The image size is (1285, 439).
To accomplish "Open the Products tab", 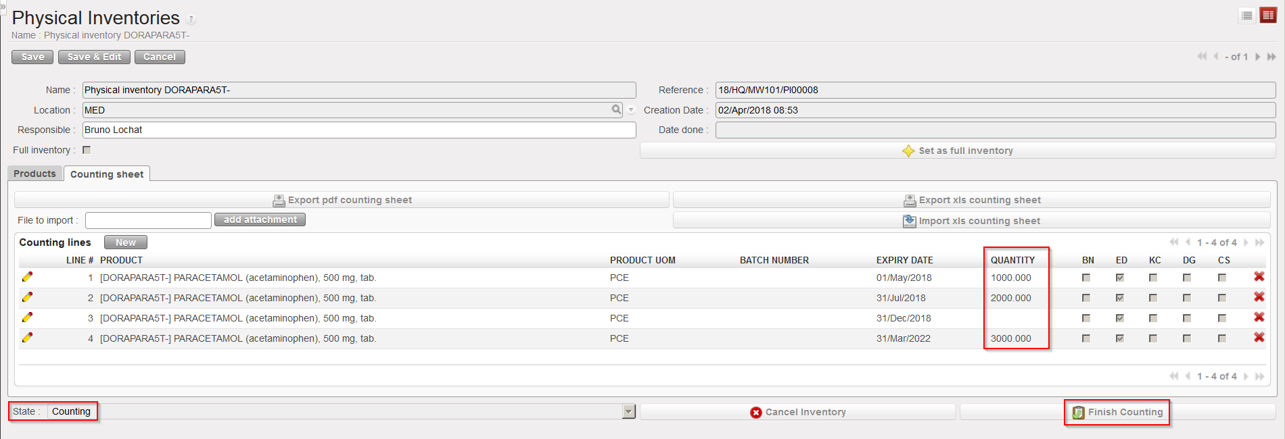I will (x=34, y=174).
